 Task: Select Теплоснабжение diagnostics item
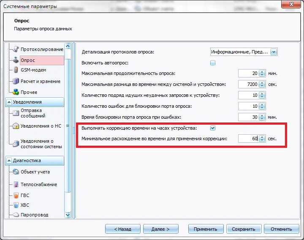click(39, 184)
